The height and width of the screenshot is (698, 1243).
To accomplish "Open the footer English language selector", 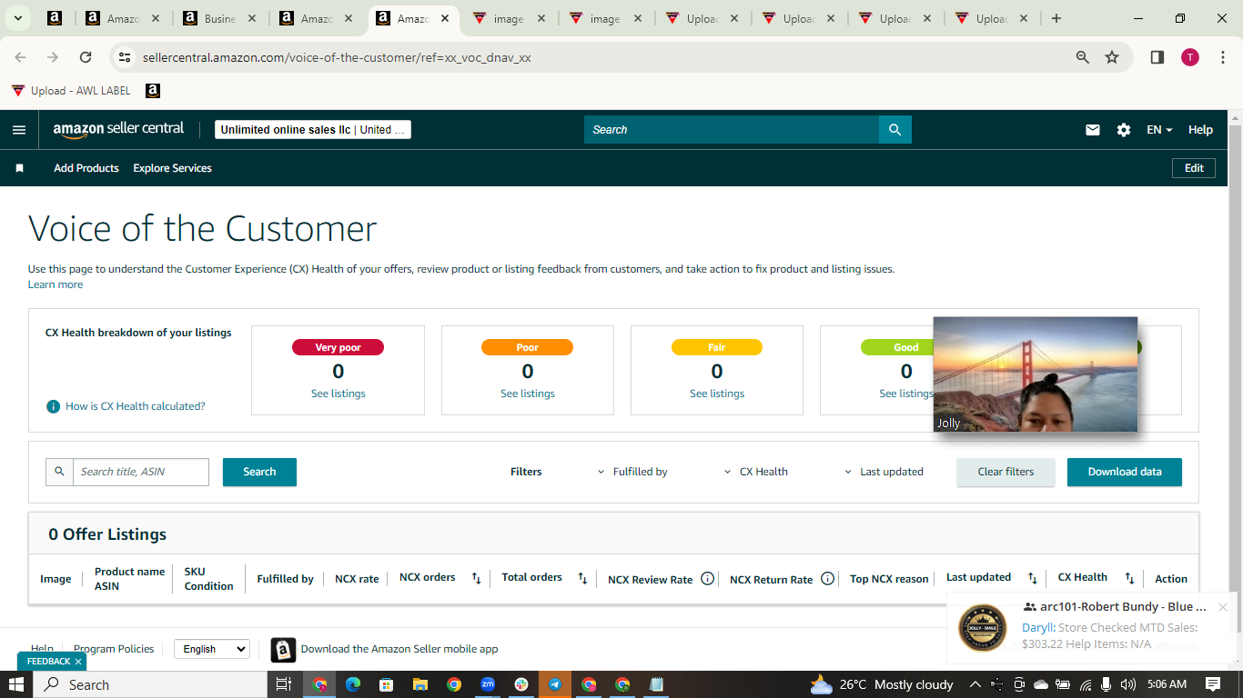I will (x=211, y=649).
